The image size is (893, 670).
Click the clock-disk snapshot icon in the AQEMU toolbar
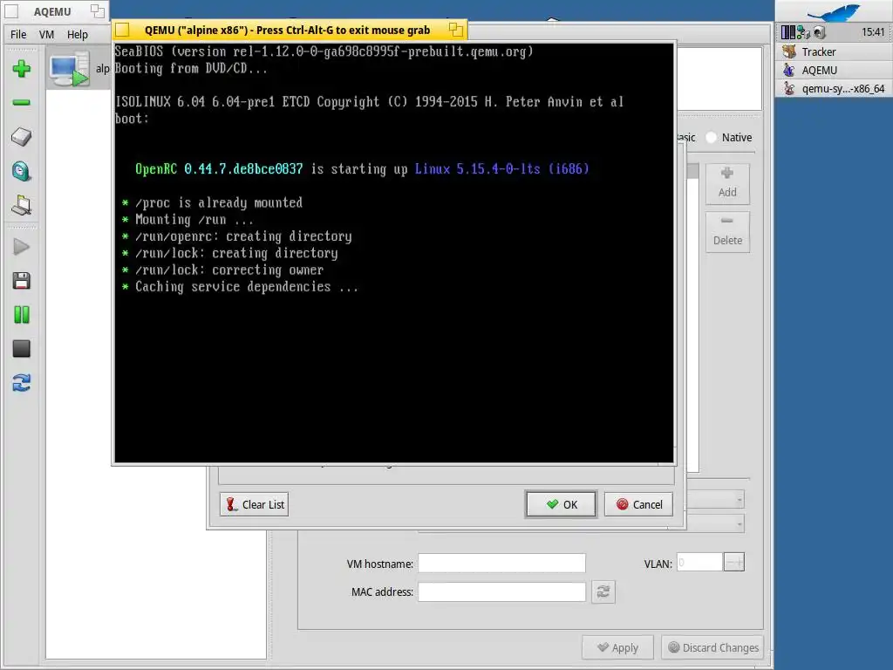coord(22,171)
